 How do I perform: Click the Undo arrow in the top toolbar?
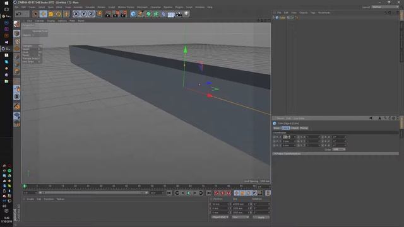(18, 14)
